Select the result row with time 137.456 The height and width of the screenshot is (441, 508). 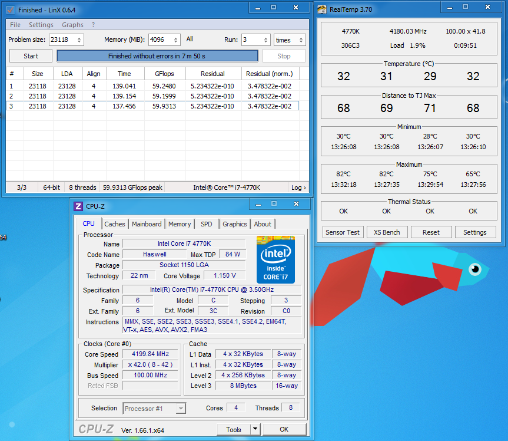coord(152,106)
